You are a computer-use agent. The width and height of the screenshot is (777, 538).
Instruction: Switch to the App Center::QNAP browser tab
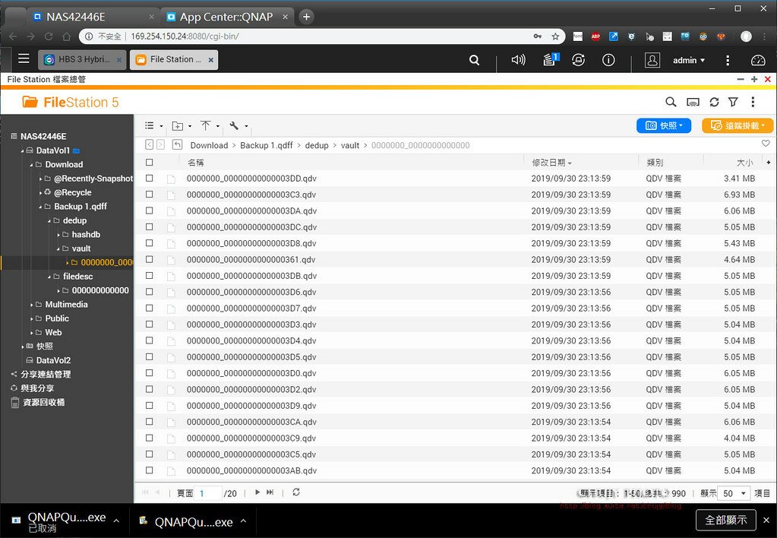(x=227, y=17)
